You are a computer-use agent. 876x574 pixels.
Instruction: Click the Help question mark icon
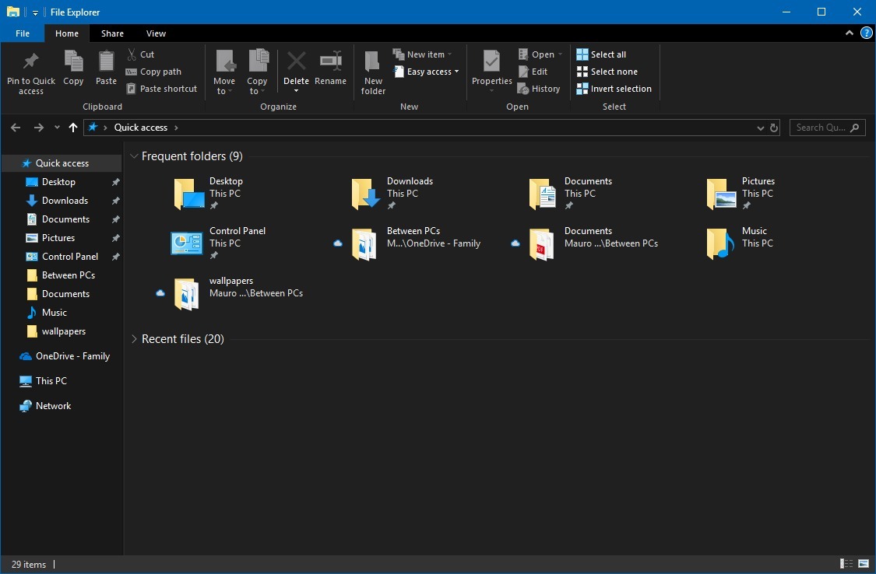866,33
